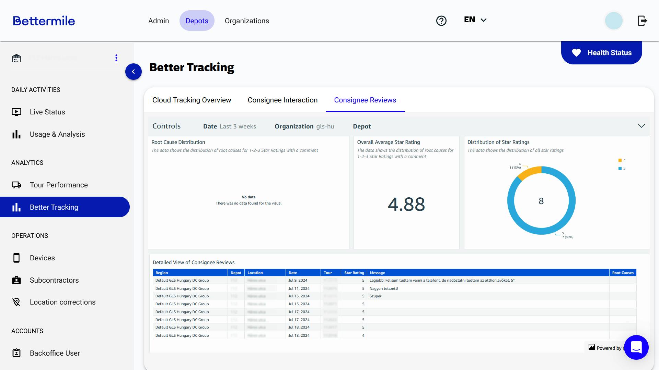The image size is (659, 370).
Task: Expand the Controls panel chevron
Action: click(641, 126)
